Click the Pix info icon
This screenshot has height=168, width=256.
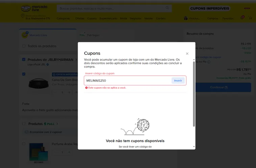click(x=209, y=62)
